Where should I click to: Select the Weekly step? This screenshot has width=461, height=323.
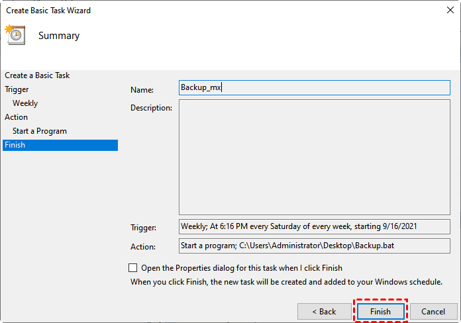25,103
